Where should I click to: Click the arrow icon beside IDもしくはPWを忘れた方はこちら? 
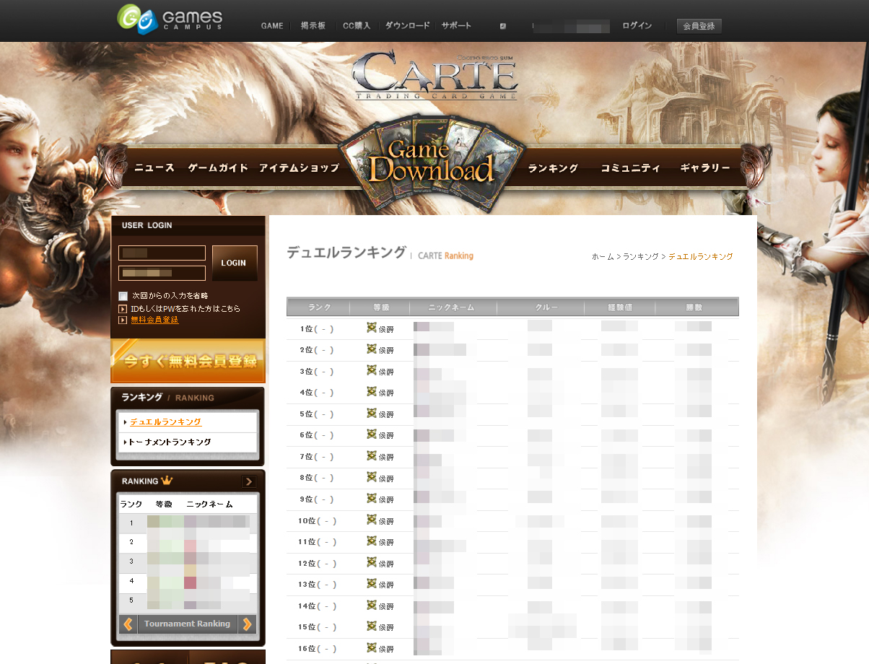tap(123, 309)
